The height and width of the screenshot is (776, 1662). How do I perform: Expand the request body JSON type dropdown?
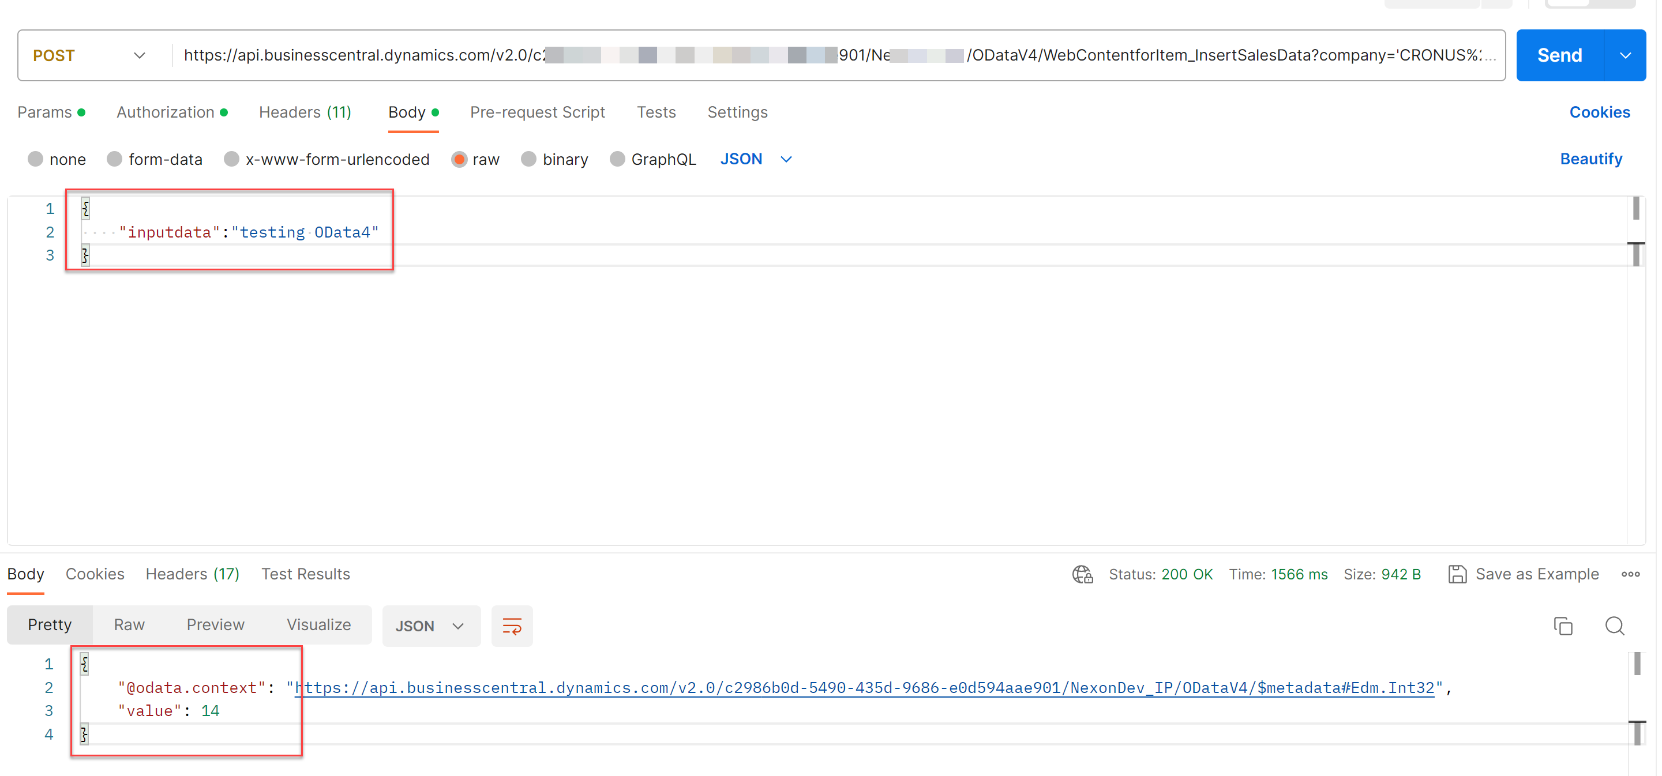pyautogui.click(x=756, y=159)
